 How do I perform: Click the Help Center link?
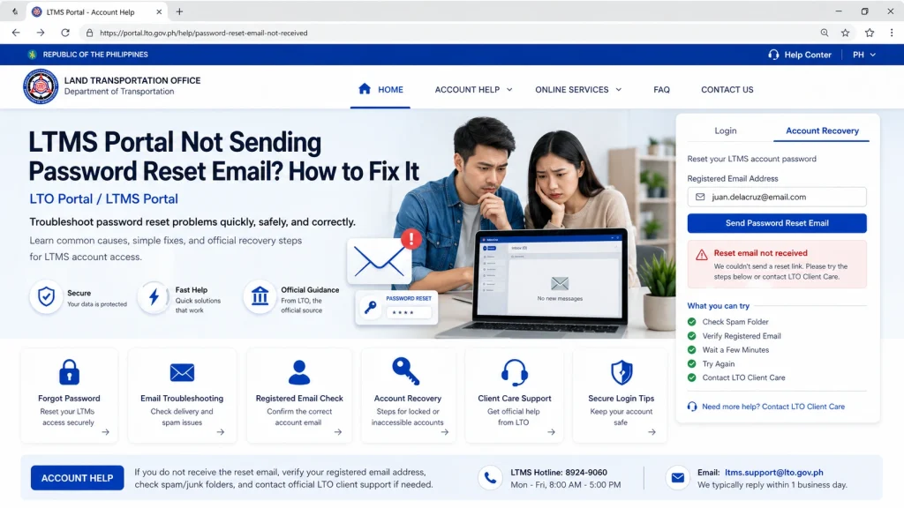(808, 55)
